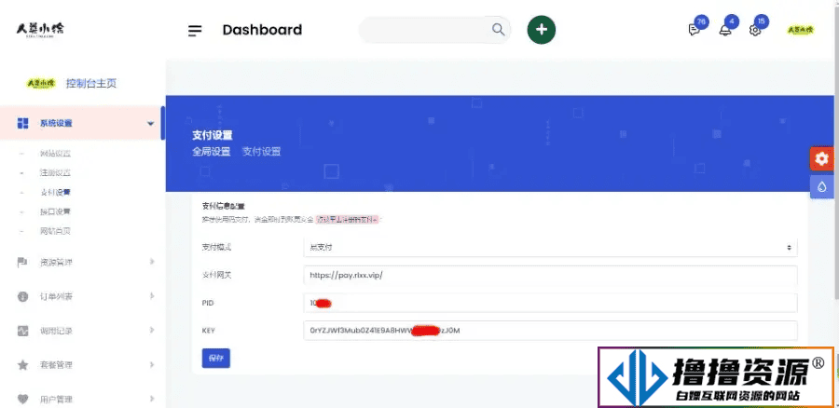
Task: Click the Dashboard heading text
Action: 262,30
